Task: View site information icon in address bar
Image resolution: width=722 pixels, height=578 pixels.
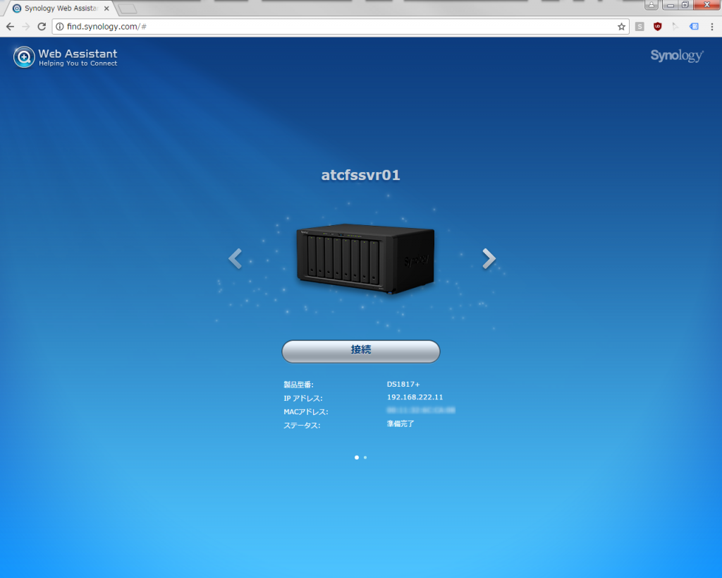Action: [x=59, y=27]
